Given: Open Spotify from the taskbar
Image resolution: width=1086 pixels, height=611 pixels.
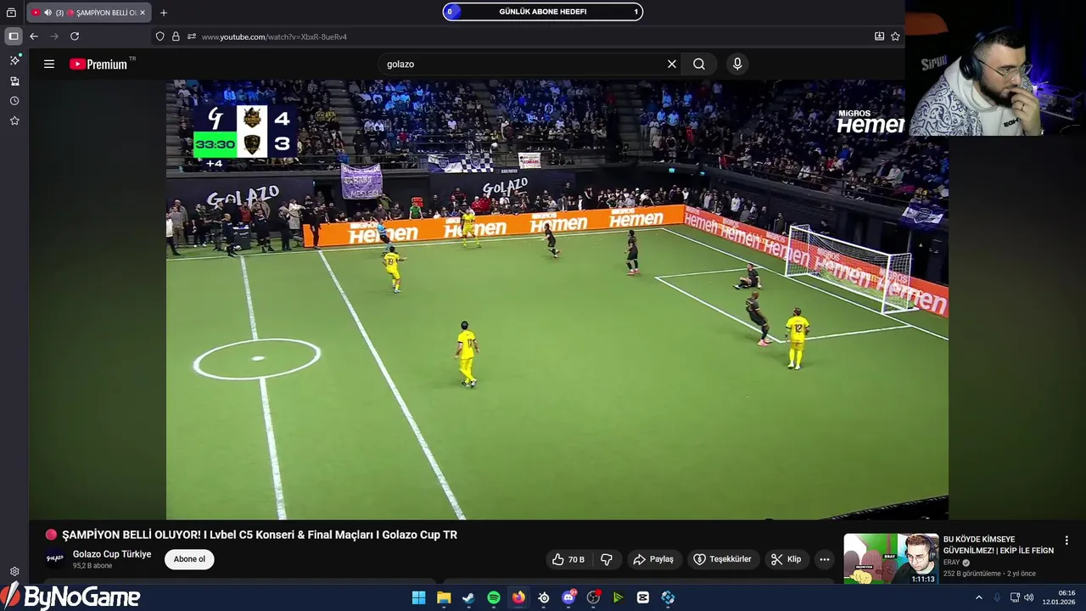Looking at the screenshot, I should click(x=494, y=597).
